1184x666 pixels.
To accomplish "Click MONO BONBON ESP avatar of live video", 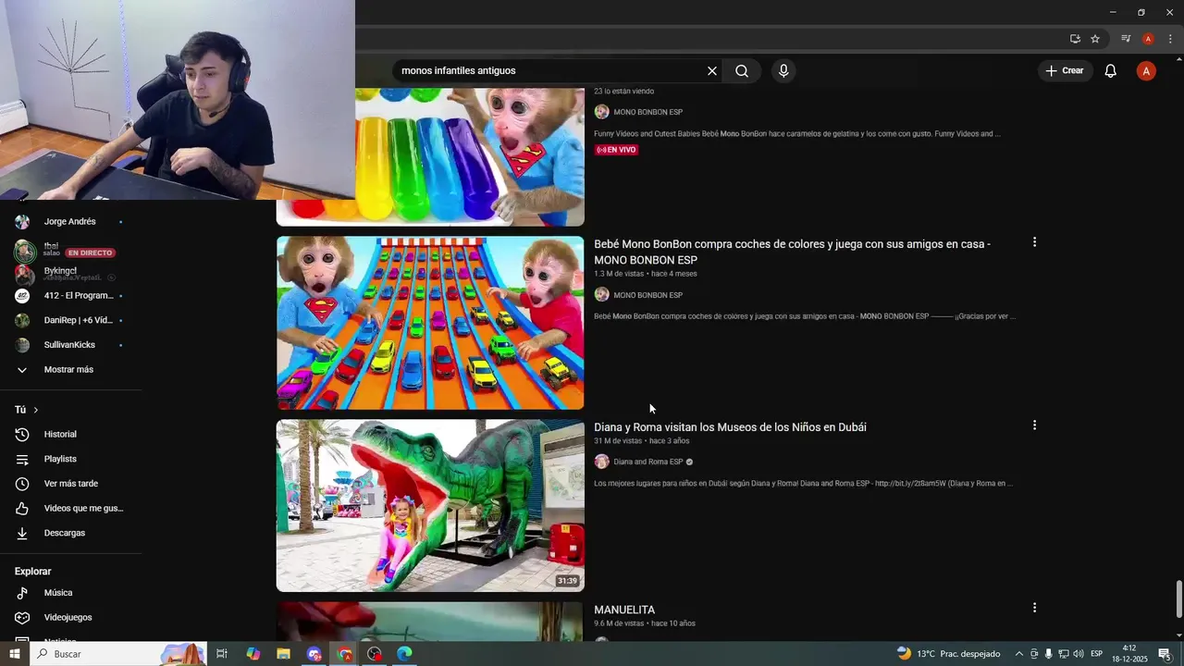I will (601, 112).
